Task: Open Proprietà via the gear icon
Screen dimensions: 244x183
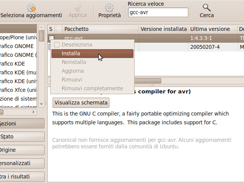Action: click(x=109, y=8)
